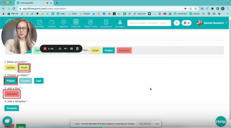Click the teal Template button
This screenshot has height=128, width=231.
(x=12, y=108)
